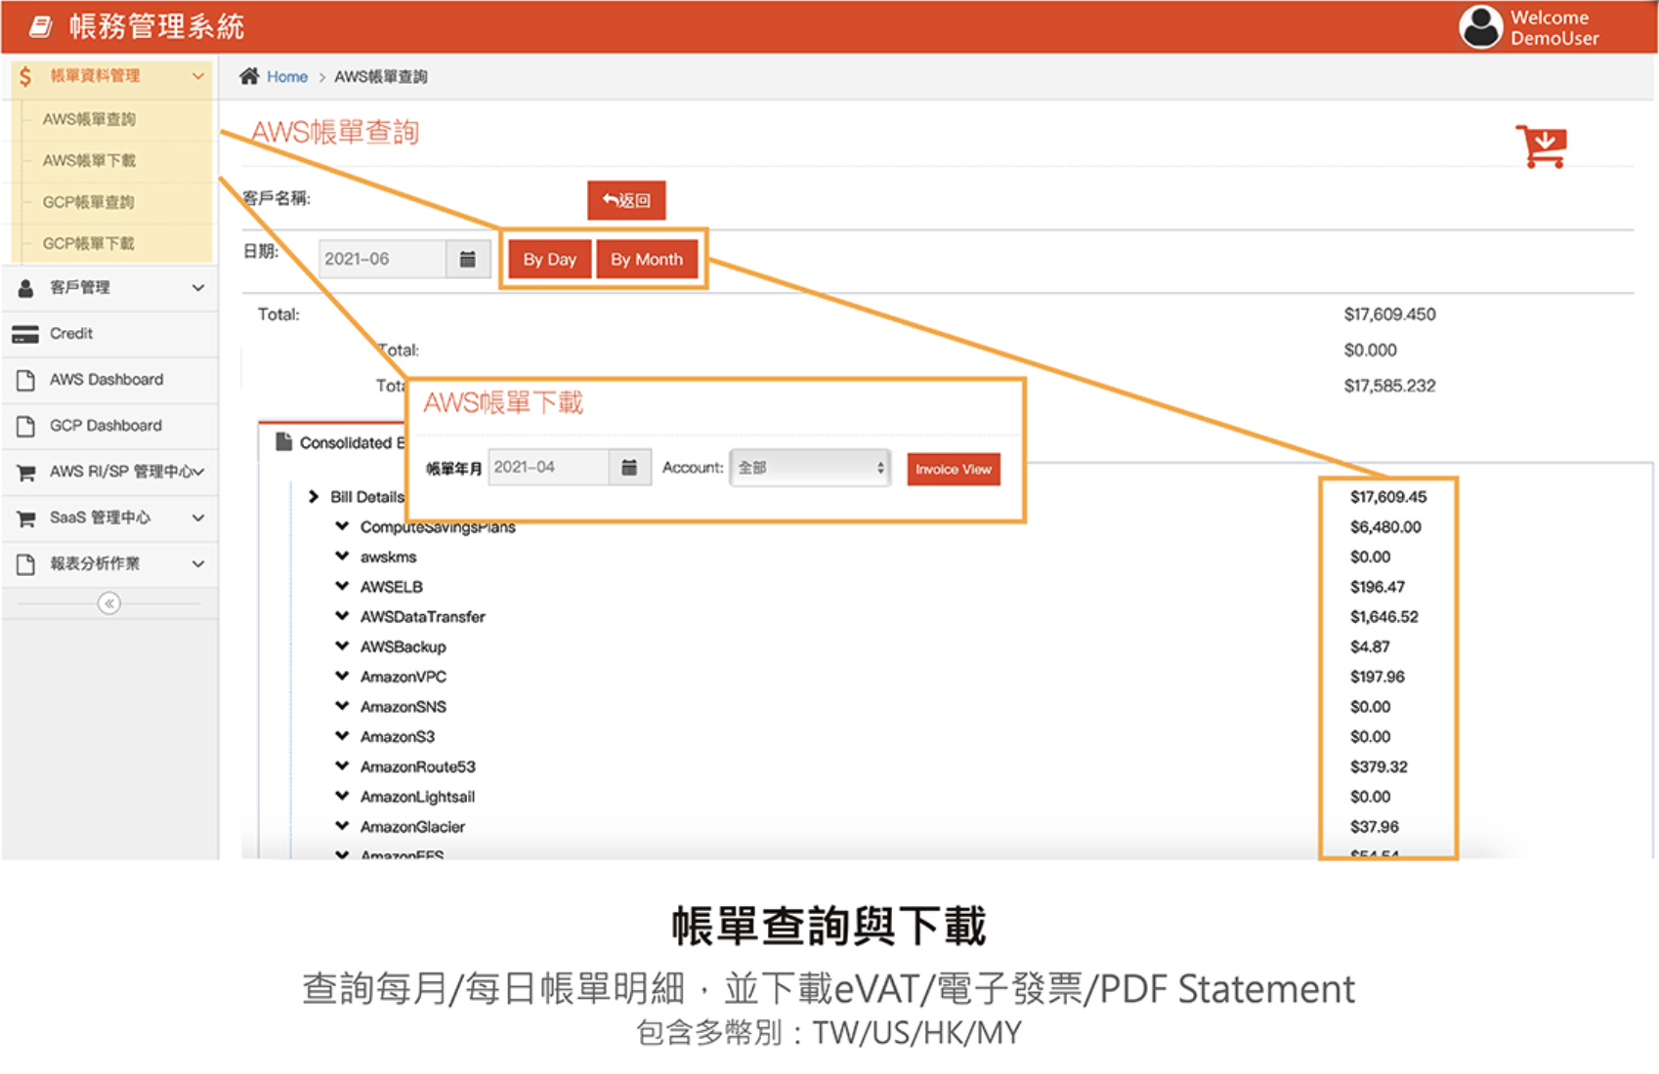Viewport: 1659px width, 1074px height.
Task: Select the AWSBackup tree row
Action: (x=404, y=646)
